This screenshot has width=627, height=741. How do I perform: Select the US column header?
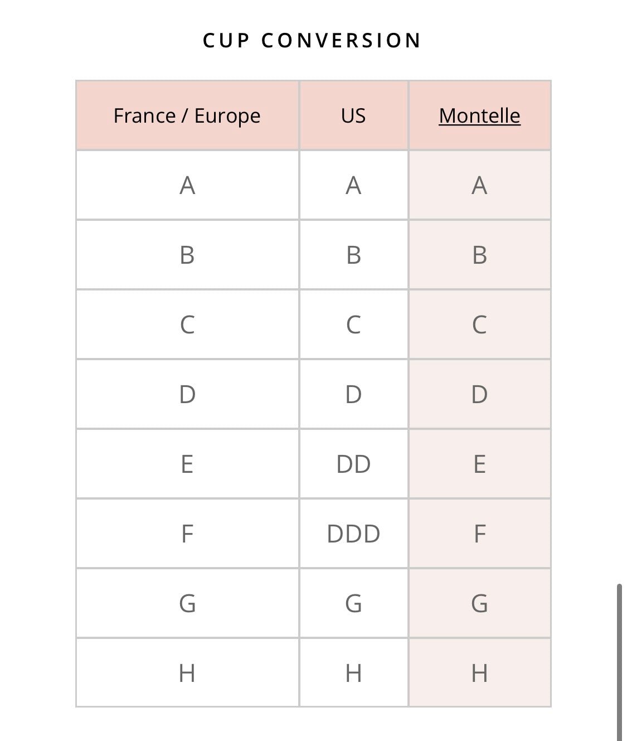(353, 115)
